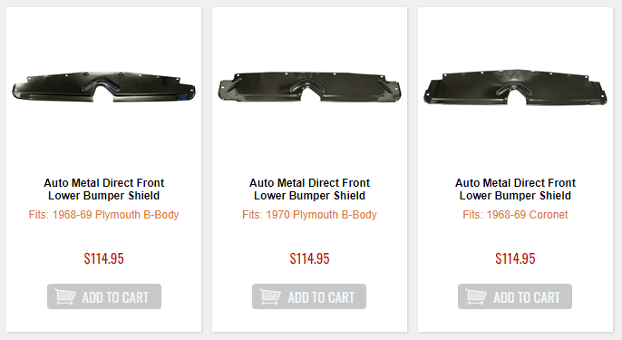Open the 1968-69 Plymouth B-Body shield image

click(103, 87)
